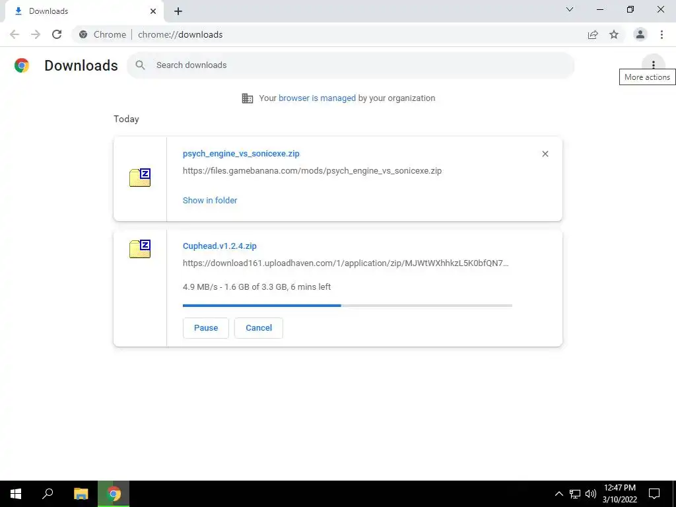Open the notification center icon
The height and width of the screenshot is (507, 676).
[x=654, y=494]
